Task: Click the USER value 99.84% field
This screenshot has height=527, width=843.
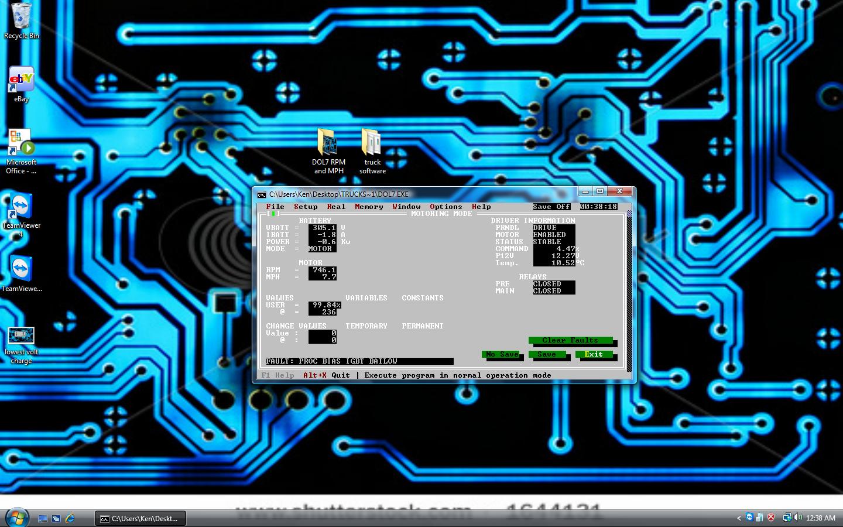Action: coord(324,305)
